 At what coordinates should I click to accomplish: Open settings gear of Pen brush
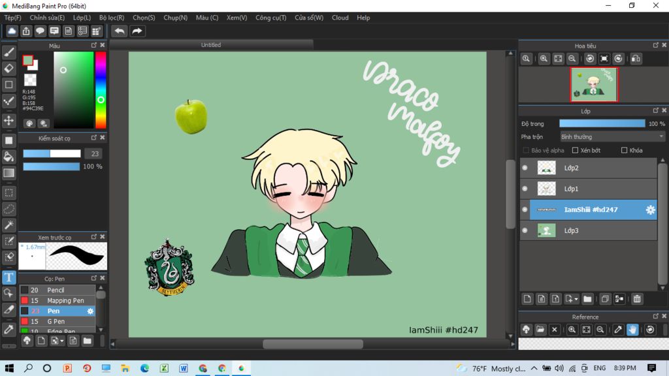90,311
